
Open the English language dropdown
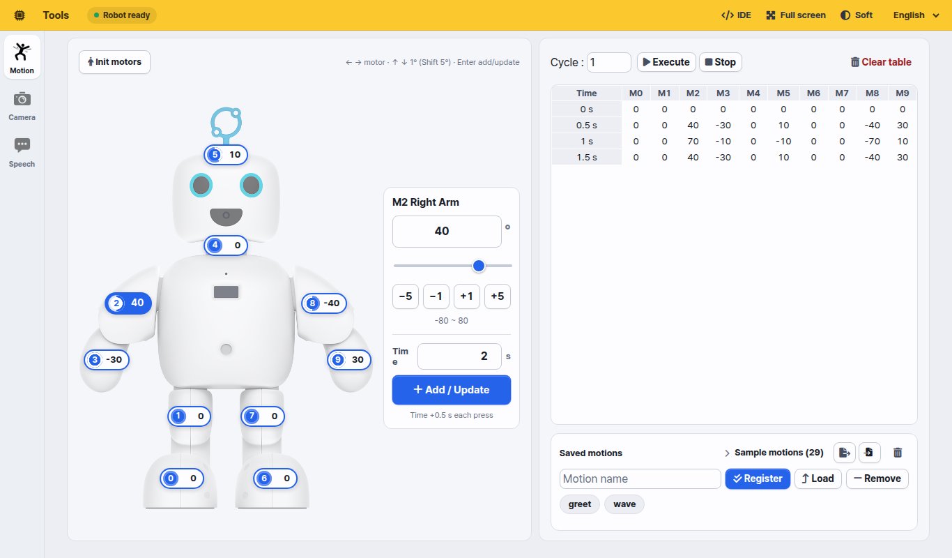pos(918,15)
